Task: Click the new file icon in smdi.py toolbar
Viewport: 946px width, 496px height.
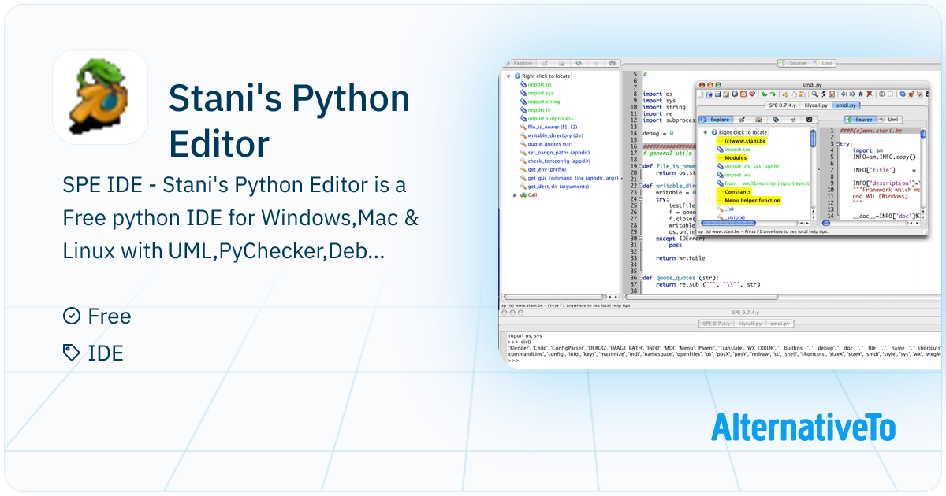Action: (x=701, y=94)
